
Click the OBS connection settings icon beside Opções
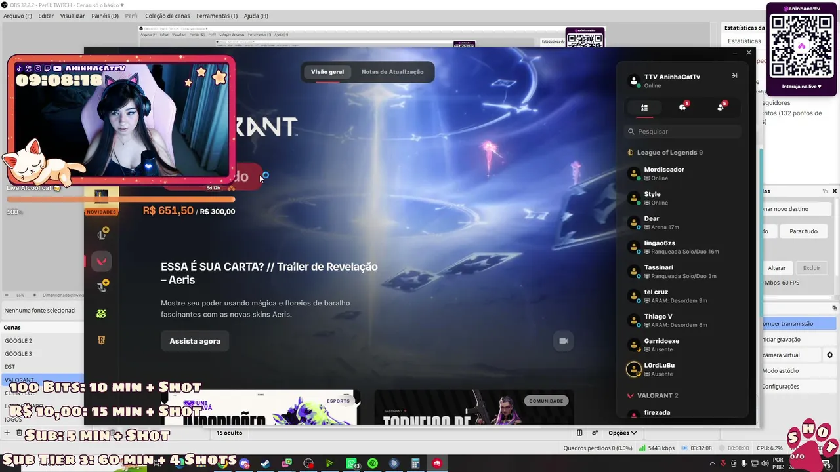click(x=595, y=433)
